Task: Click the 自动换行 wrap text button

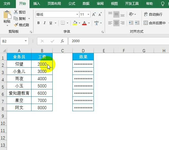Action: (153, 14)
